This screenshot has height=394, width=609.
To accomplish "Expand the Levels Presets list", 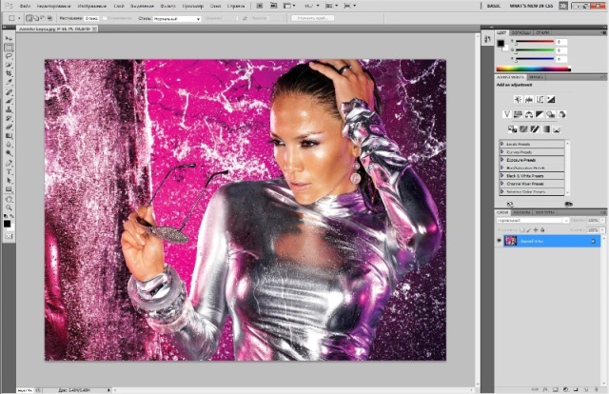I will click(x=501, y=143).
